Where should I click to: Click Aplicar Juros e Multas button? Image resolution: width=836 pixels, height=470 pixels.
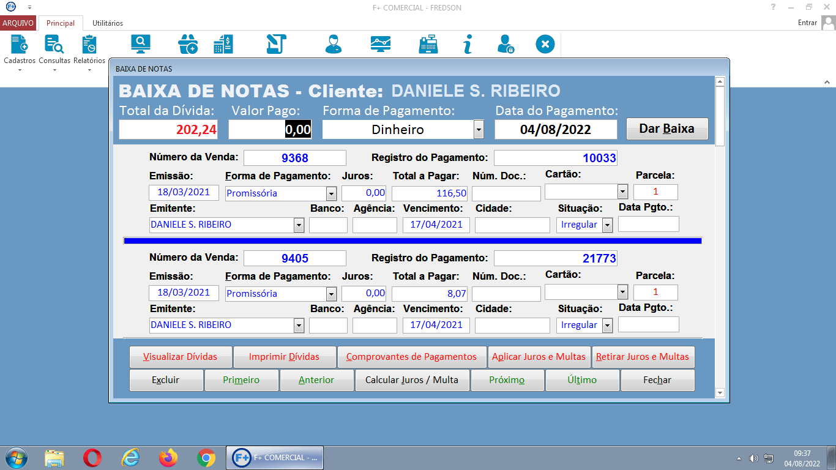coord(539,357)
